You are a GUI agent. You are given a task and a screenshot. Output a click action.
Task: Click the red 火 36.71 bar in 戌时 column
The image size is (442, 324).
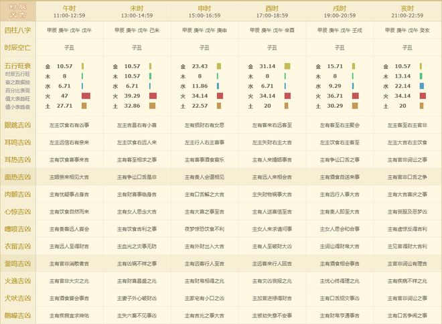click(x=356, y=96)
